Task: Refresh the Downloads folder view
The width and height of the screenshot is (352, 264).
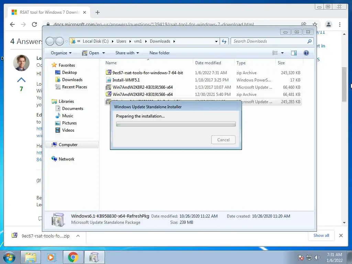Action: pyautogui.click(x=224, y=41)
